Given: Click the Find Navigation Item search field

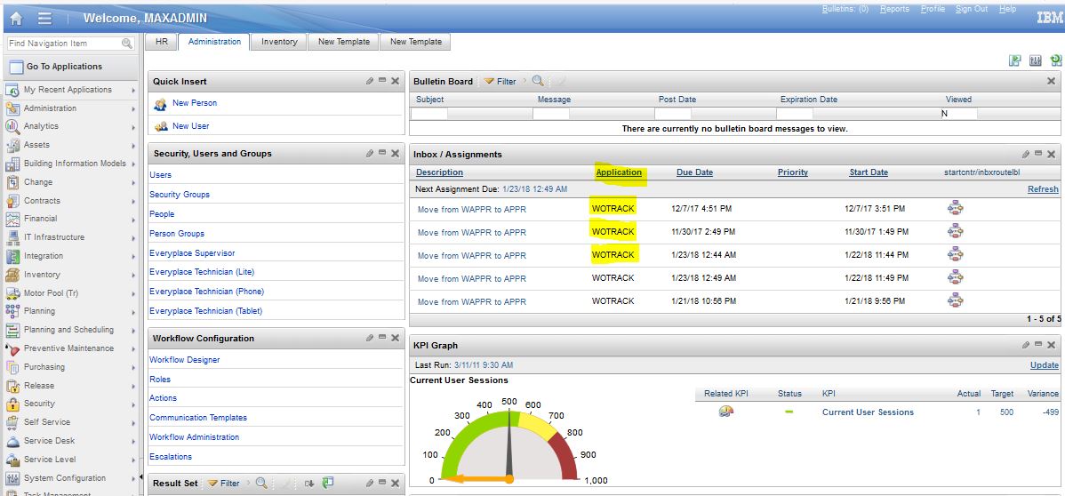Looking at the screenshot, I should (x=60, y=44).
